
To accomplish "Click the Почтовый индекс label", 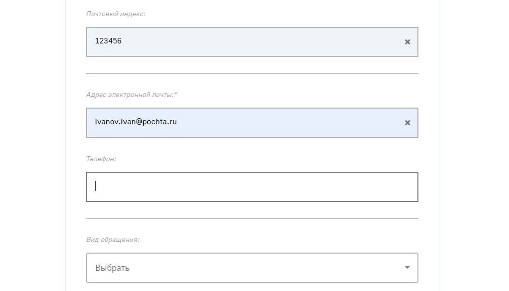I will tap(115, 14).
